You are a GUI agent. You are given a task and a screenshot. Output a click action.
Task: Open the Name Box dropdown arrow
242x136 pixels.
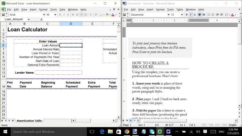(x=29, y=20)
